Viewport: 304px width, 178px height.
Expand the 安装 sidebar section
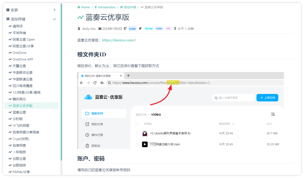tap(31, 10)
